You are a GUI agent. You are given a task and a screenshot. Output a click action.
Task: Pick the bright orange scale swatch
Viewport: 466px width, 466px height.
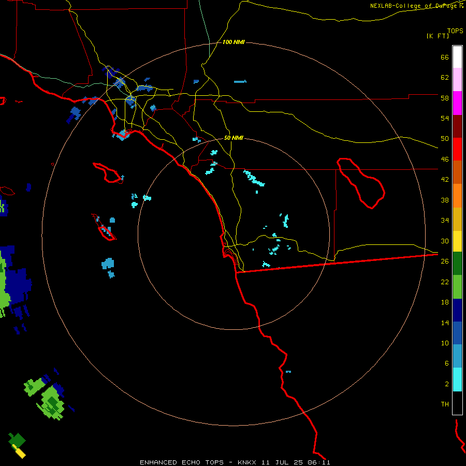pyautogui.click(x=457, y=196)
